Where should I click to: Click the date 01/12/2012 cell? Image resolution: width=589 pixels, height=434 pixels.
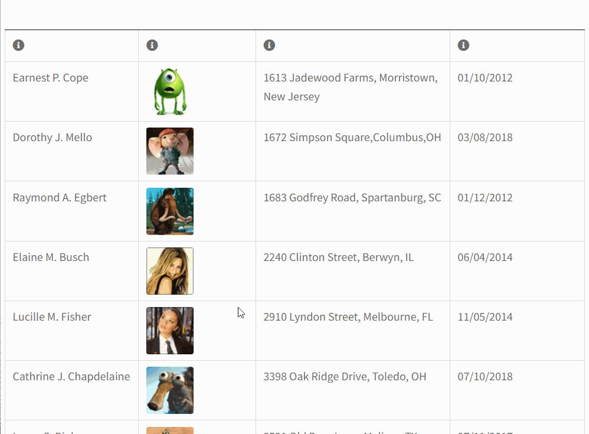click(485, 198)
